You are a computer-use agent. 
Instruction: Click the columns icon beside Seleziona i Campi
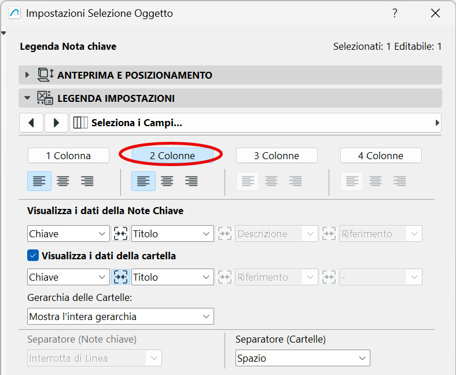pyautogui.click(x=80, y=123)
